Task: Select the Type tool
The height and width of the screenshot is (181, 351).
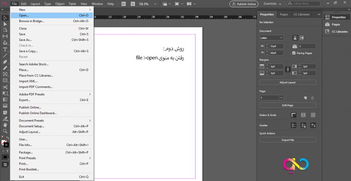Action: [5, 49]
